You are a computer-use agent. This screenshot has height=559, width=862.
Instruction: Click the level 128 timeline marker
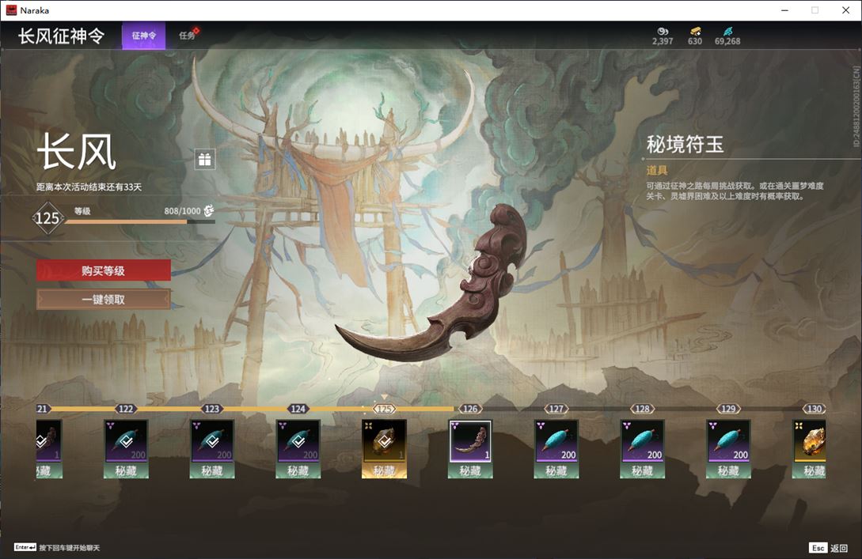[x=642, y=409]
